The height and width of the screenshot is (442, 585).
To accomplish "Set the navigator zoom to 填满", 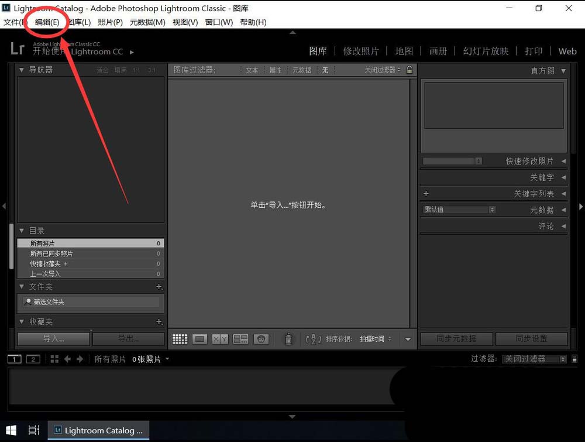I will tap(121, 70).
